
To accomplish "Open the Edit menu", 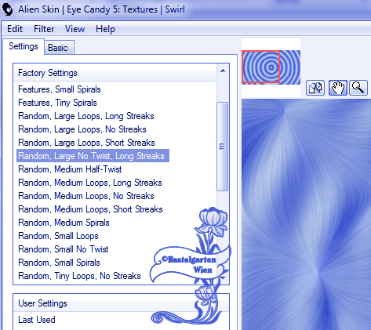I will [15, 29].
